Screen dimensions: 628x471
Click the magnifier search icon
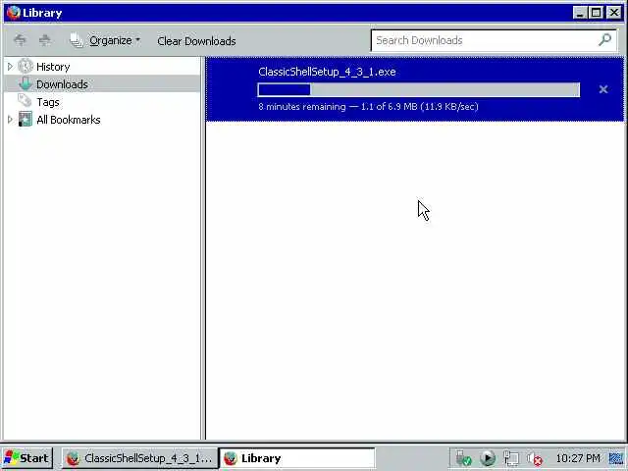tap(604, 39)
